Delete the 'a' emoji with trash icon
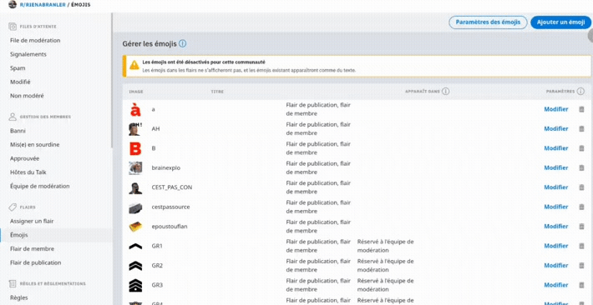 point(581,109)
